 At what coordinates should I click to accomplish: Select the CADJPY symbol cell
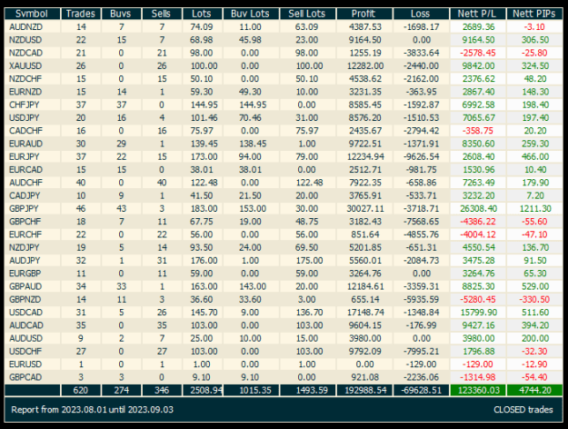click(x=32, y=195)
